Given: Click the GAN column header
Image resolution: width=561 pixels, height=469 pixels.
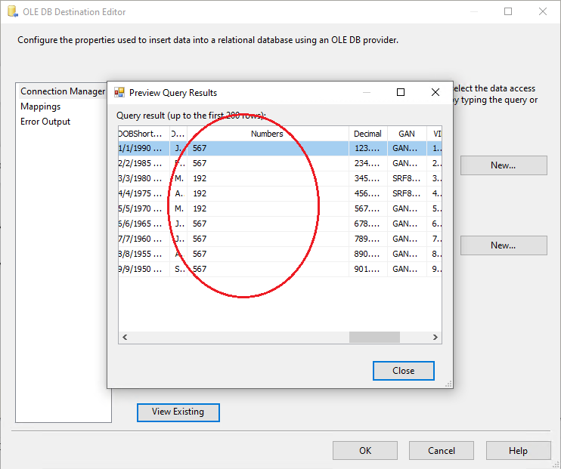Looking at the screenshot, I should (x=407, y=134).
